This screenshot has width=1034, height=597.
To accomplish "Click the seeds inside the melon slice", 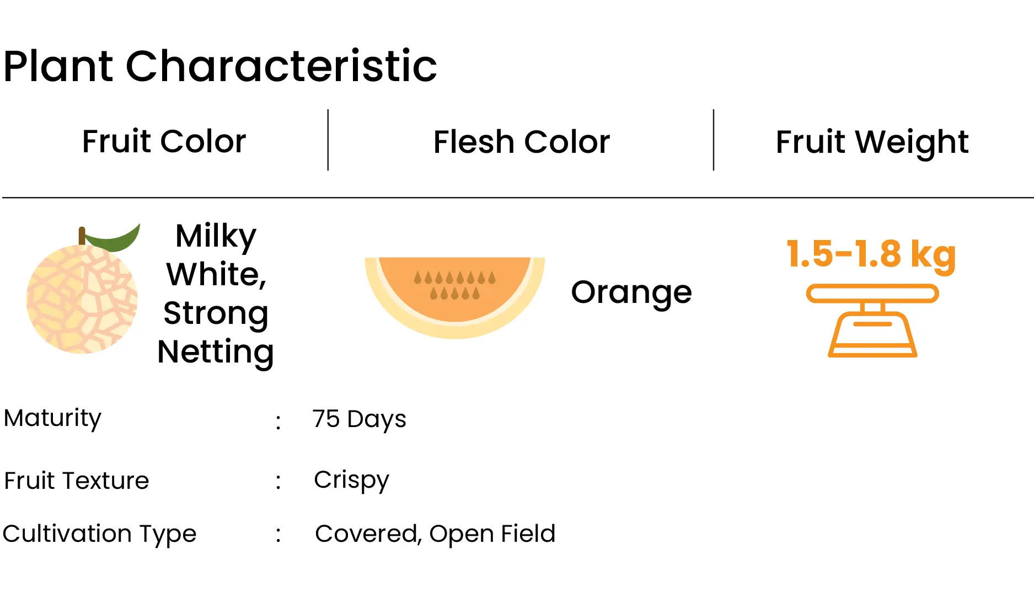I will (455, 285).
